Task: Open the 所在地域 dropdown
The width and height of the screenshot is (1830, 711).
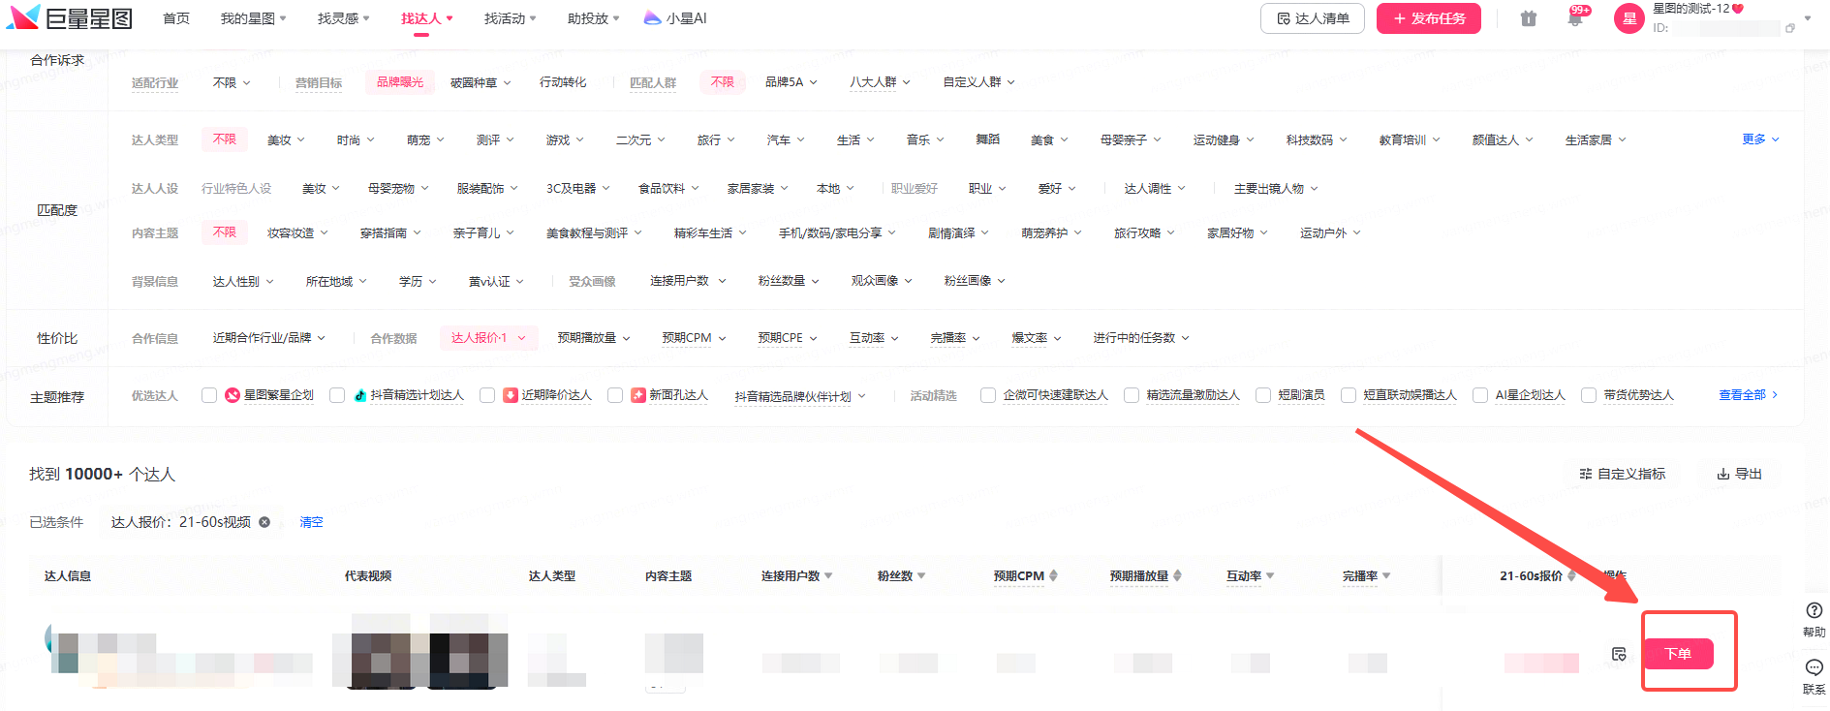Action: 336,282
